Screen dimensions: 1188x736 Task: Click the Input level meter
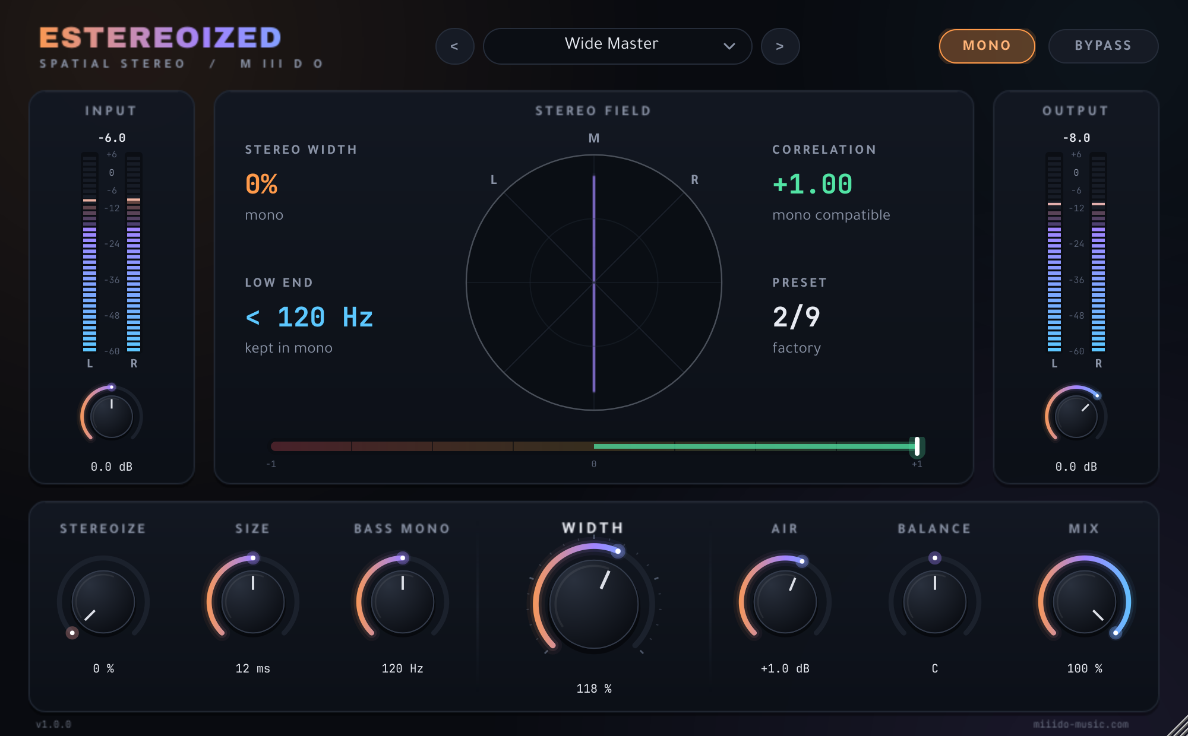point(112,252)
